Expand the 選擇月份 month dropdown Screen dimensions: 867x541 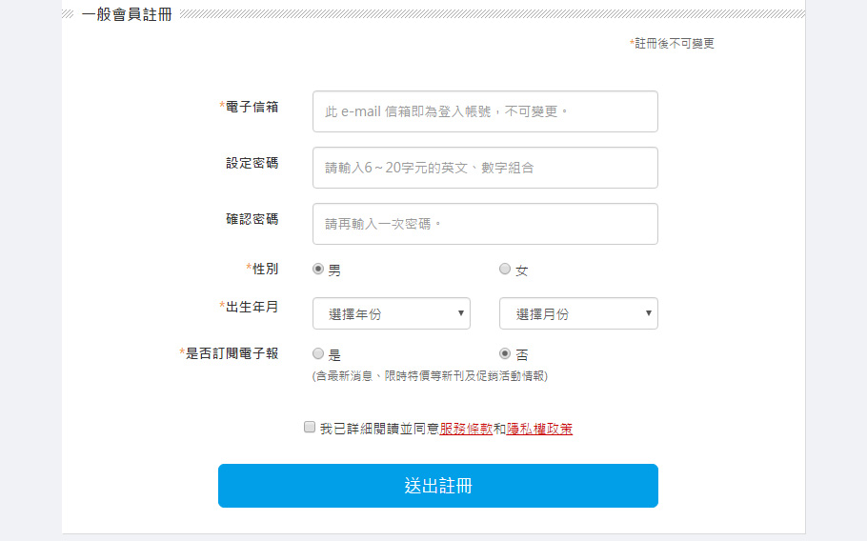click(x=578, y=313)
